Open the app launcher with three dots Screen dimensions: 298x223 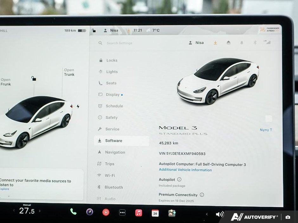tap(122, 213)
